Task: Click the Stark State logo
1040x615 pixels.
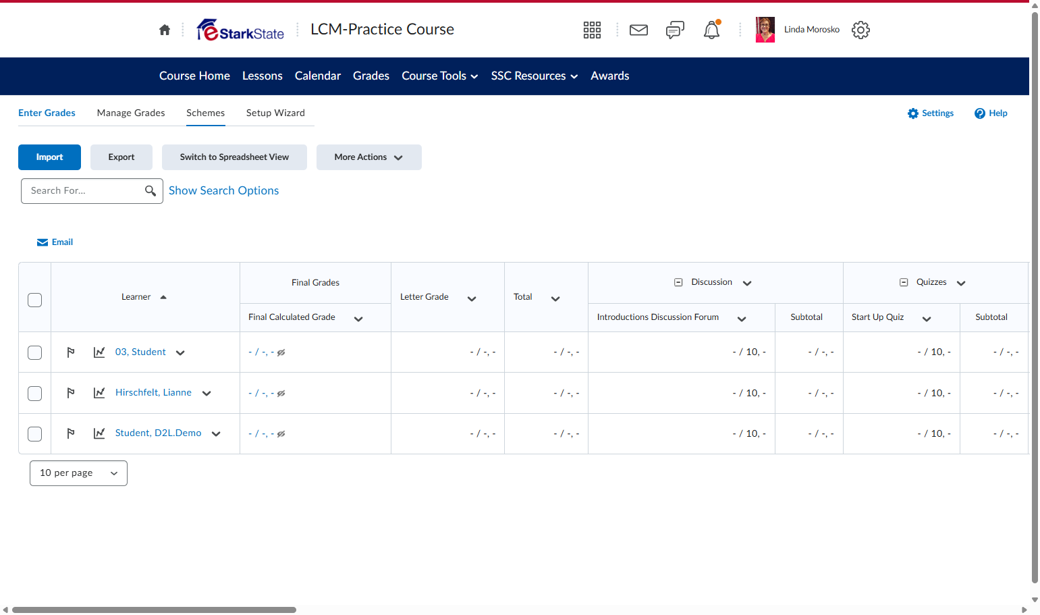Action: (x=240, y=30)
